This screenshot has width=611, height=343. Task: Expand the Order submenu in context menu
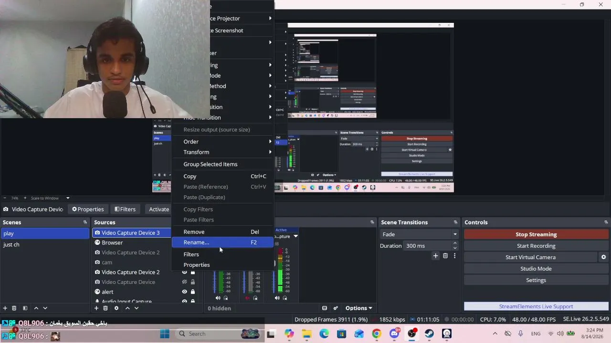(x=222, y=141)
